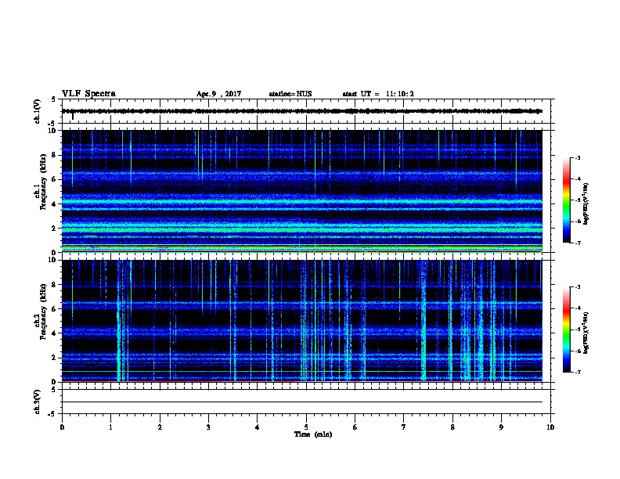Select the ch.1 "Frequency (kHz)" axis label
620x479 pixels.
click(x=43, y=182)
